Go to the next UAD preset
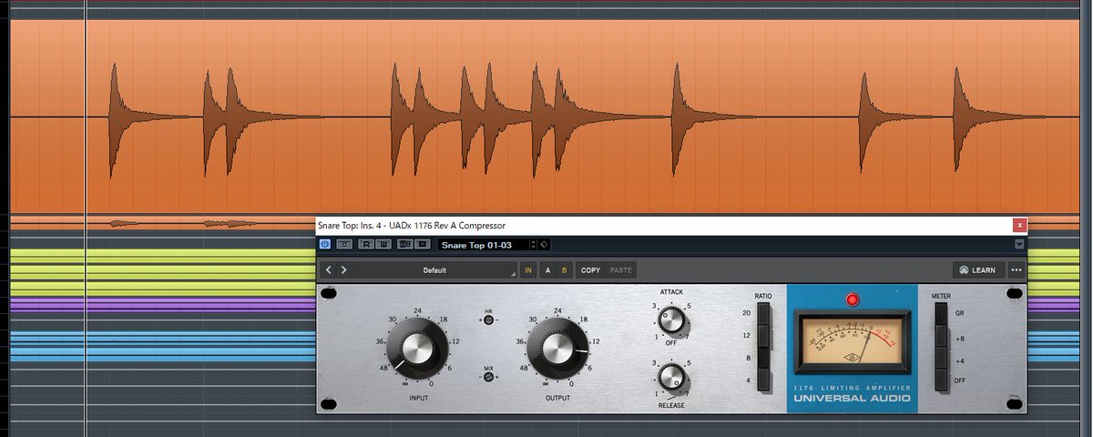This screenshot has height=437, width=1093. [x=343, y=270]
